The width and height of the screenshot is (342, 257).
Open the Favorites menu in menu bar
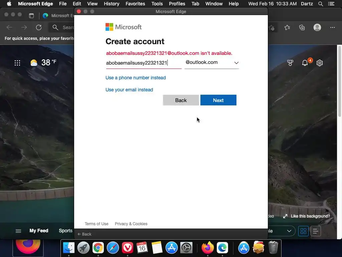[x=135, y=4]
